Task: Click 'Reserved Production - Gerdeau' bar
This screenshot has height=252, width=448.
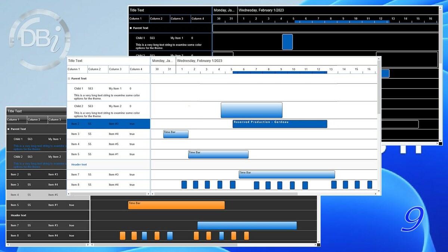Action: 280,124
